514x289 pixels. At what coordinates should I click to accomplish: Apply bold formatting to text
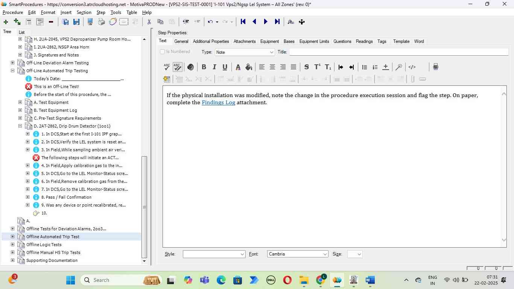204,67
